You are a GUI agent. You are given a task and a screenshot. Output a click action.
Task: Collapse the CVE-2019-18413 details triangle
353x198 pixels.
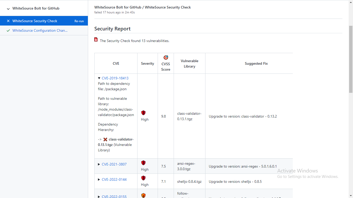click(99, 78)
